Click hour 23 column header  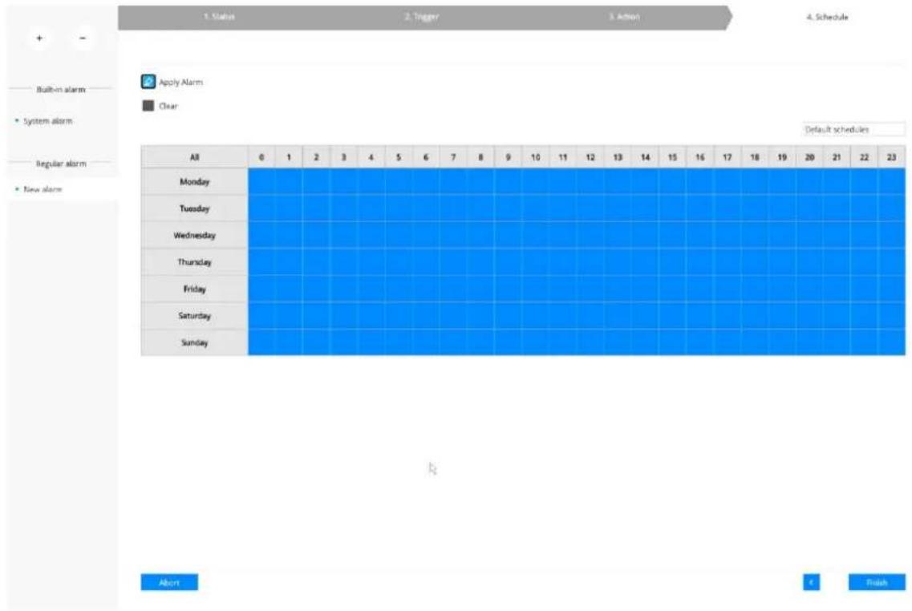[x=892, y=157]
